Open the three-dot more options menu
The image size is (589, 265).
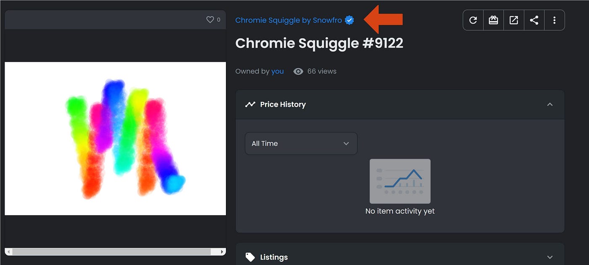[x=555, y=20]
